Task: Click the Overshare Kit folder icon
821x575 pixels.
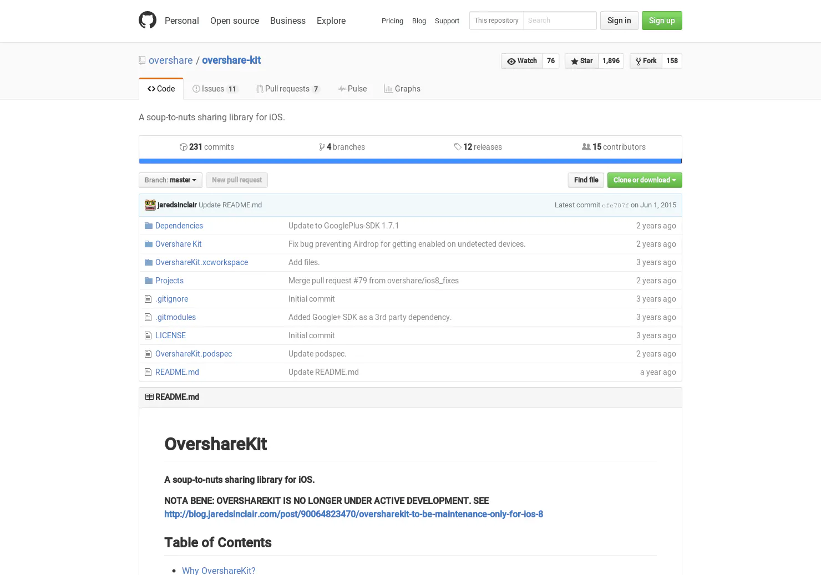Action: pyautogui.click(x=149, y=244)
